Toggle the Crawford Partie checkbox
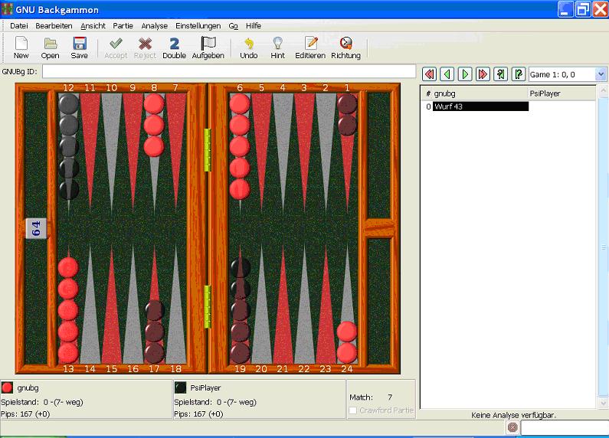The width and height of the screenshot is (609, 438). coord(352,410)
